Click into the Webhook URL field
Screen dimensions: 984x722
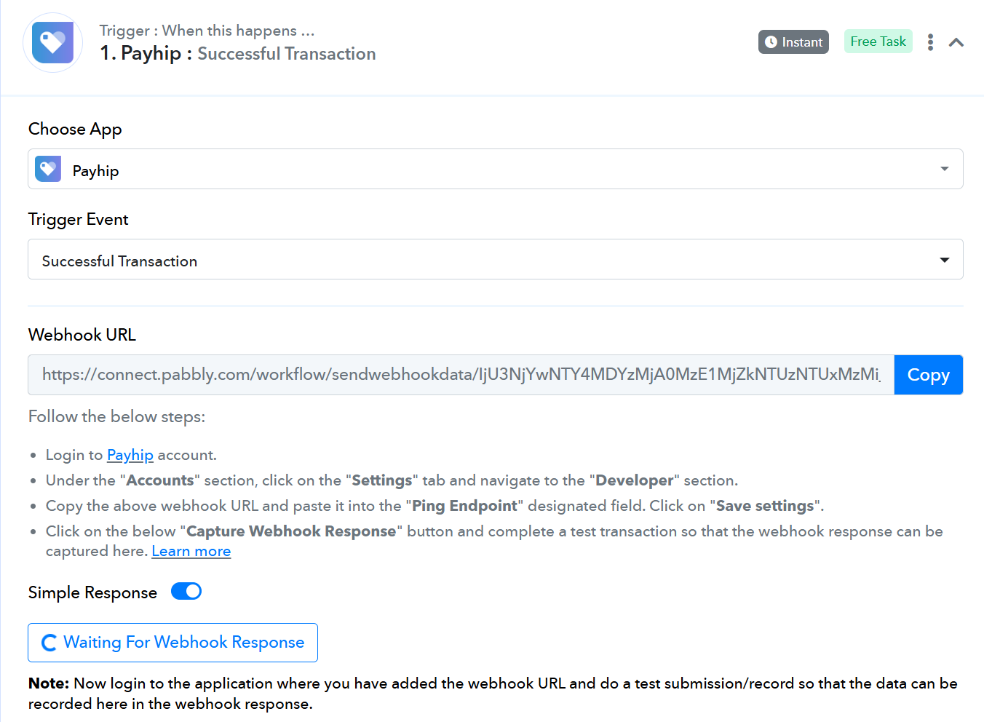(x=461, y=375)
